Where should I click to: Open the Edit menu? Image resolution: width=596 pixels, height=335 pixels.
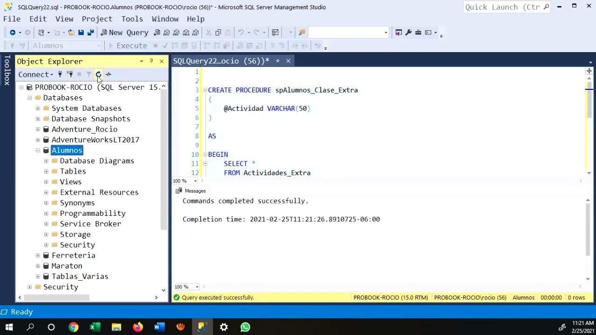38,19
